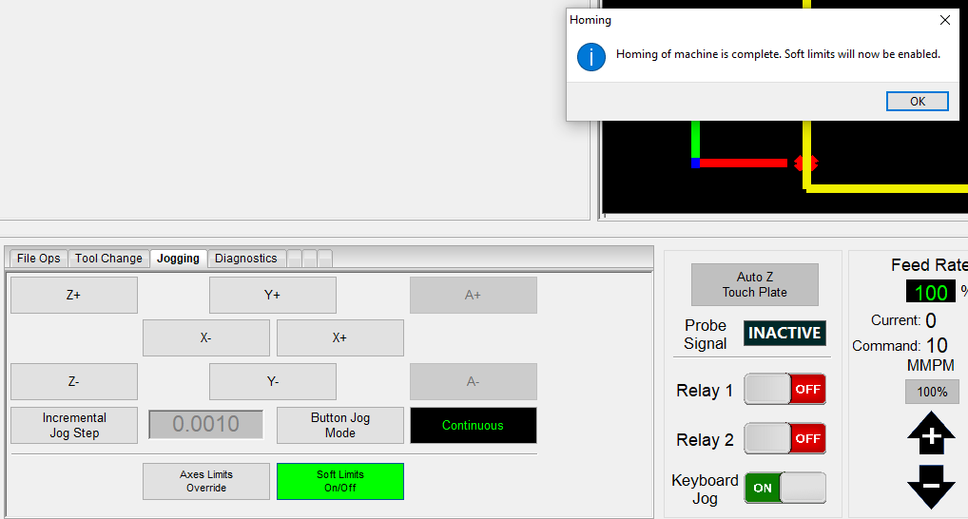
Task: Reset feed rate with 100% button
Action: point(931,392)
